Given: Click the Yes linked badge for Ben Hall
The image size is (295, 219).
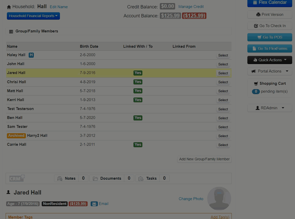Looking at the screenshot, I should pyautogui.click(x=138, y=118).
